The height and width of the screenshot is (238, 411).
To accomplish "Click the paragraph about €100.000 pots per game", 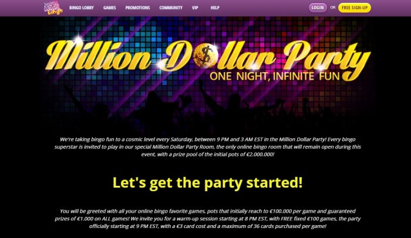I will (208, 219).
